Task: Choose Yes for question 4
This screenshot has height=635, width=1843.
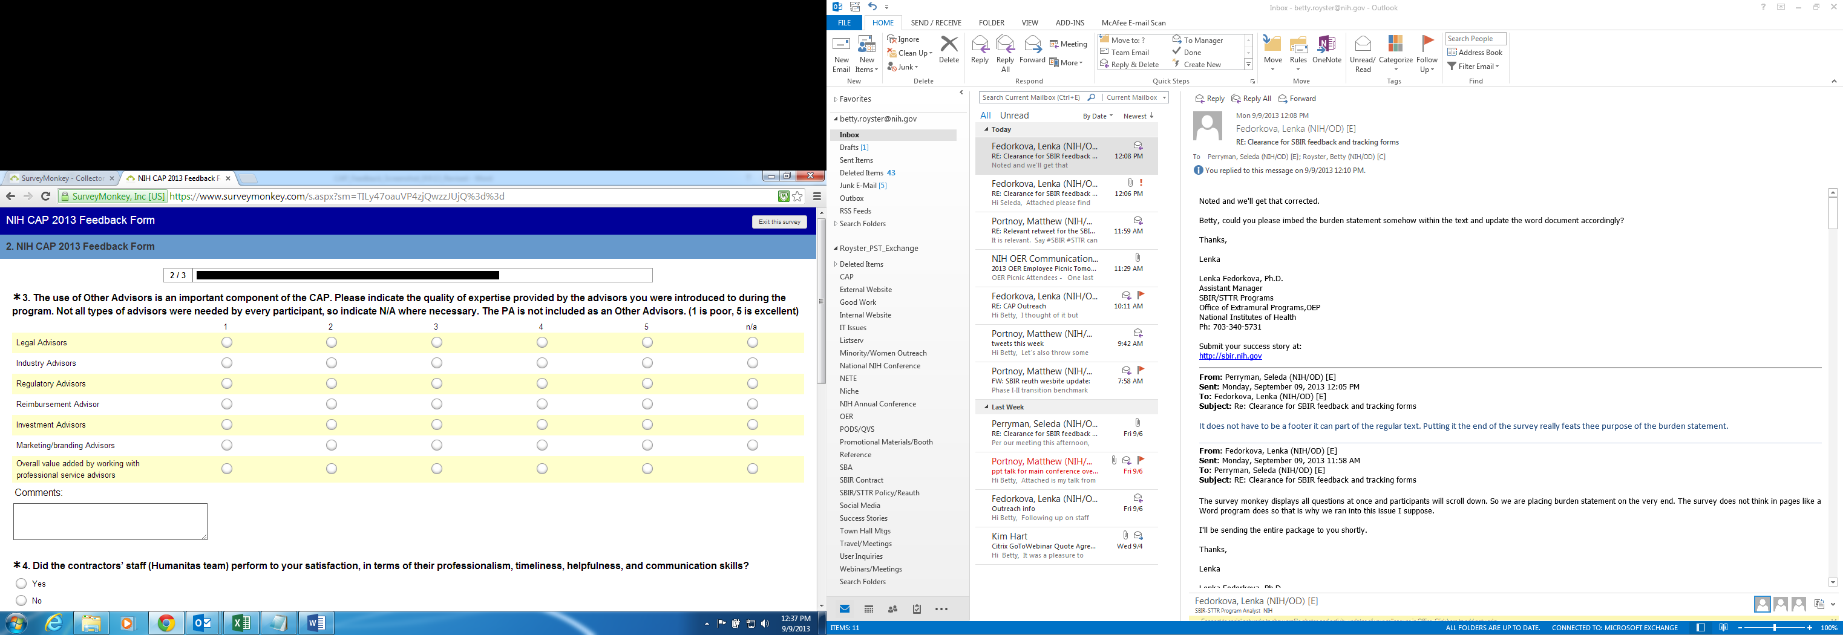Action: [x=21, y=584]
